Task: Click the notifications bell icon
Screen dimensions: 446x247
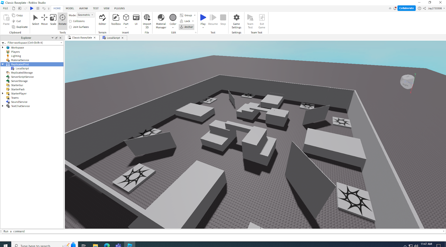Action: (395, 8)
